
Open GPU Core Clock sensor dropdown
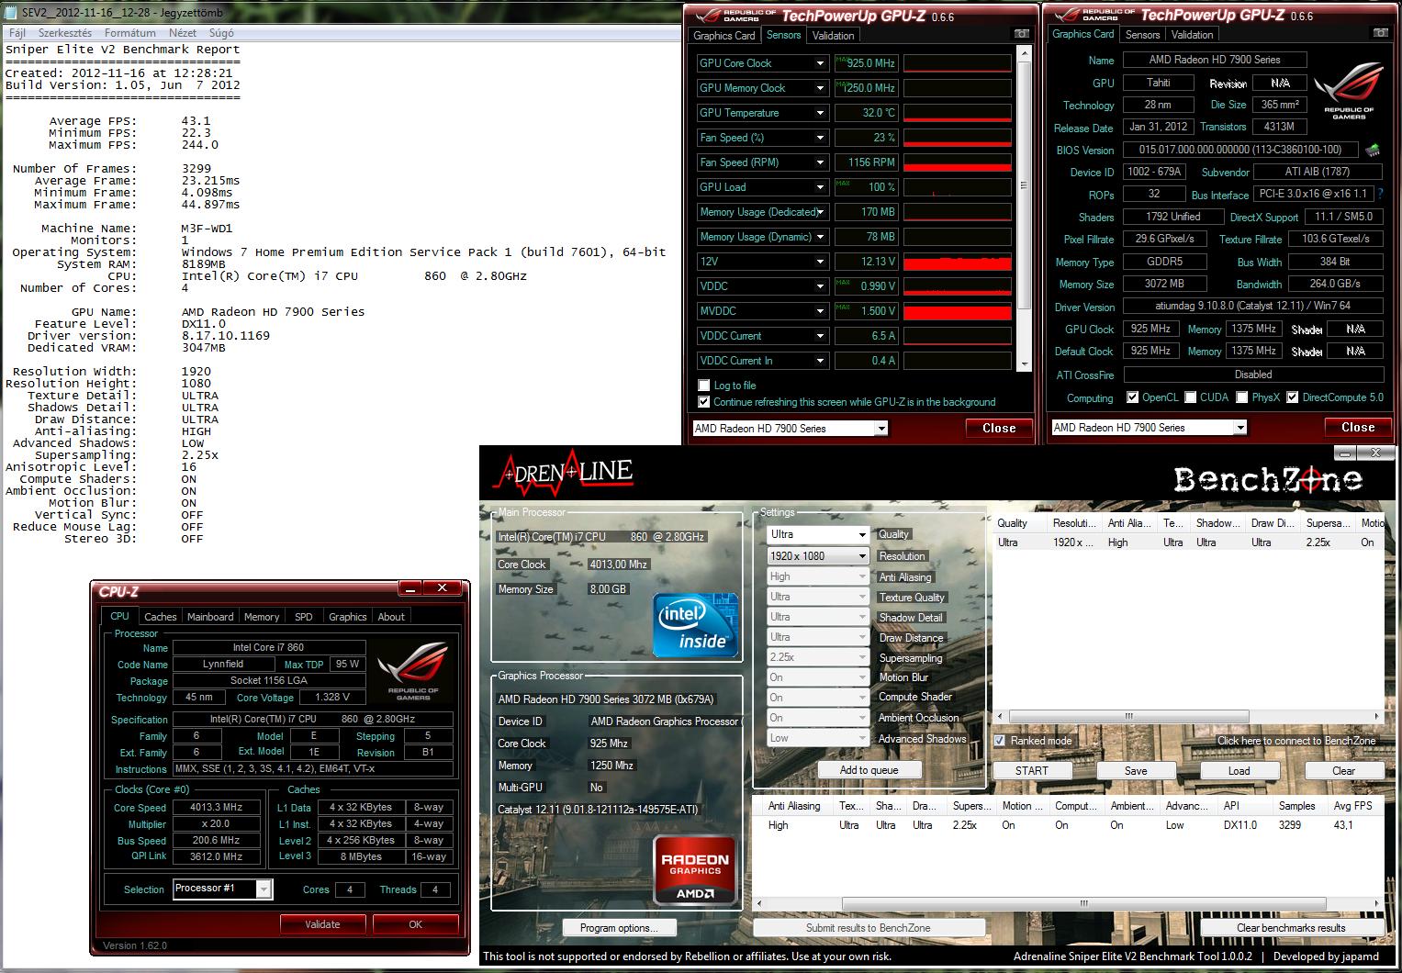tap(820, 63)
